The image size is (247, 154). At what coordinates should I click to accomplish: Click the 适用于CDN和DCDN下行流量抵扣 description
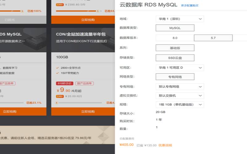(81, 41)
